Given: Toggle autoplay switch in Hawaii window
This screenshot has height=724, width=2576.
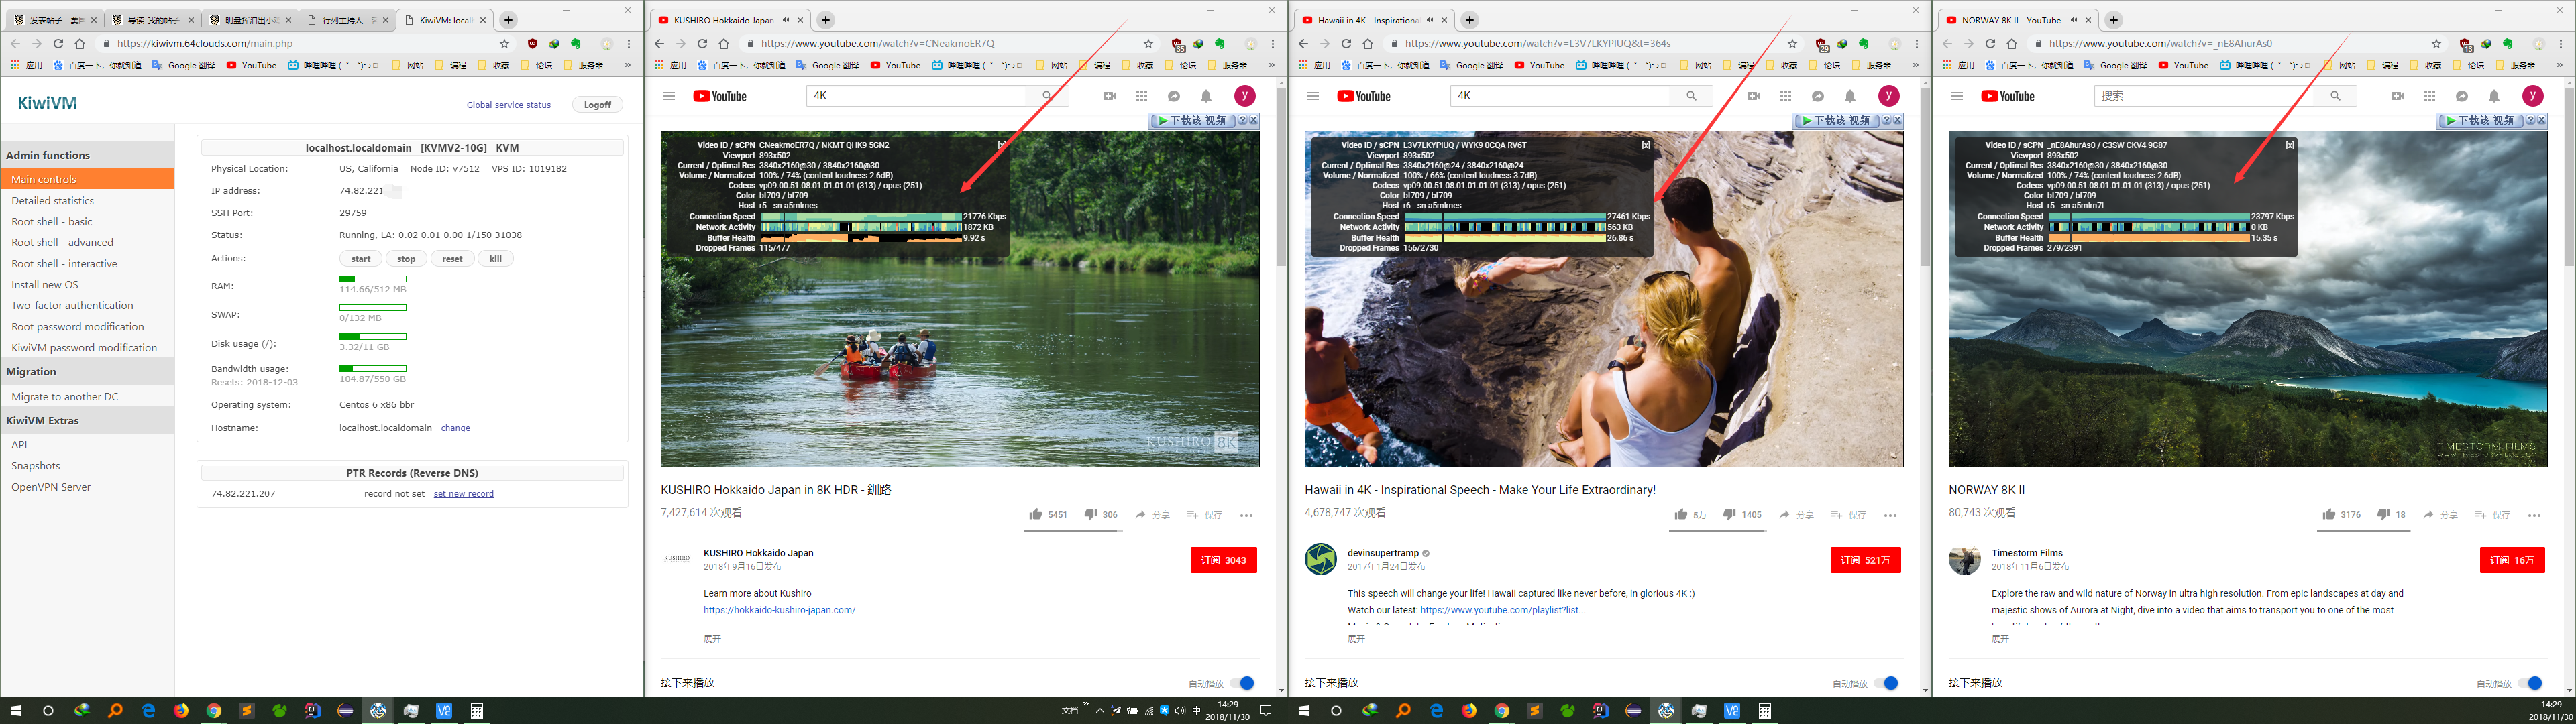Looking at the screenshot, I should tap(1887, 683).
